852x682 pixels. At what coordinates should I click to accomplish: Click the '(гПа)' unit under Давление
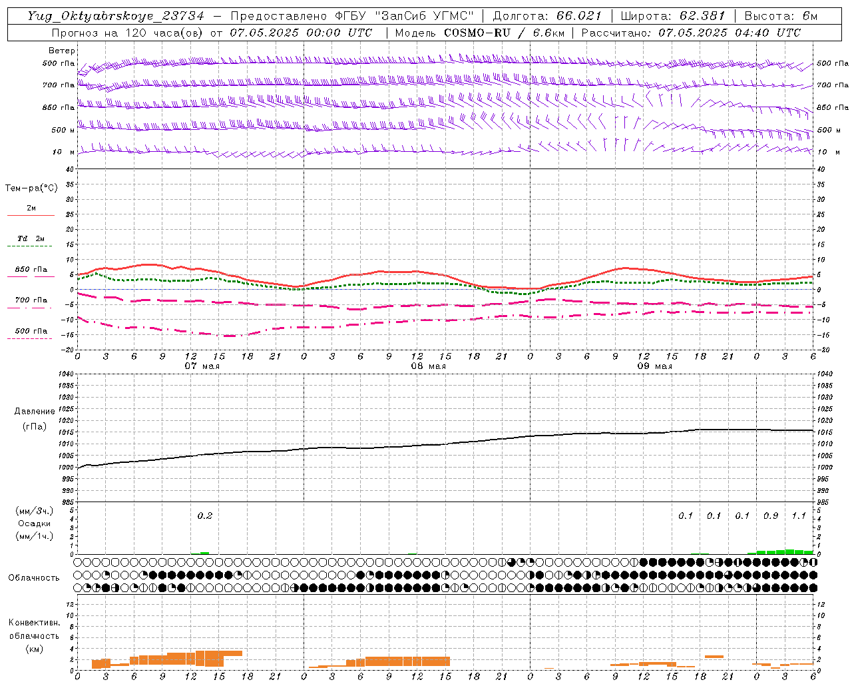[x=35, y=426]
